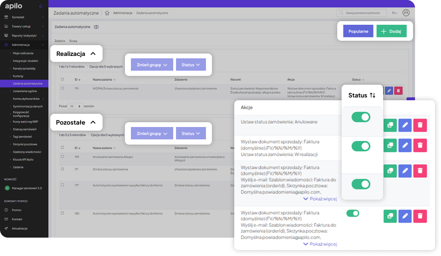Switch to the Grupy tab
The width and height of the screenshot is (441, 256).
73,41
